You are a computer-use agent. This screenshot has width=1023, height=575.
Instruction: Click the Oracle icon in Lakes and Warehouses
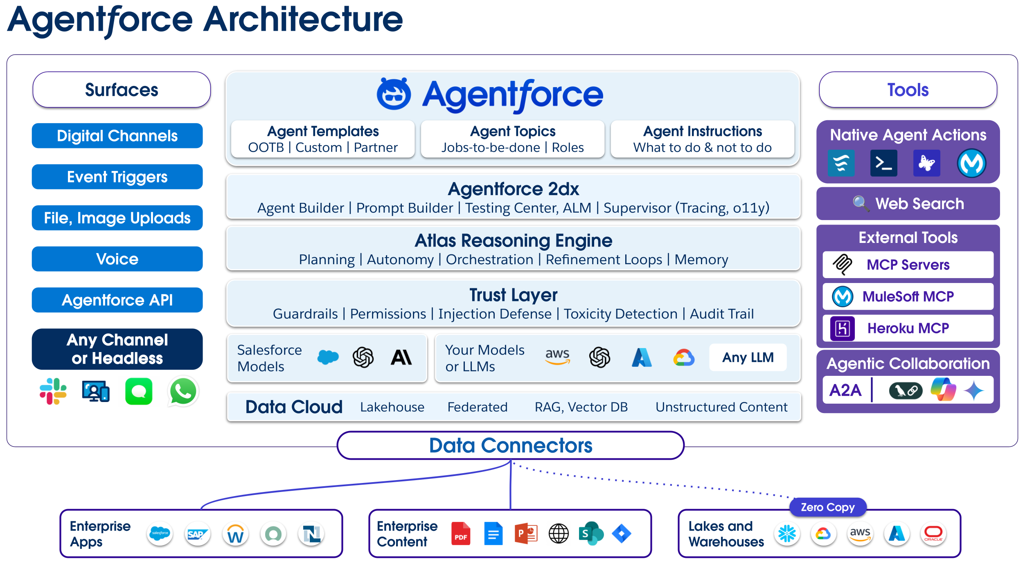coord(933,533)
